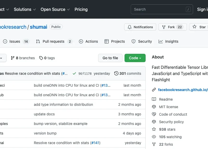Open the Insights tab
Image resolution: width=208 pixels, height=149 pixels.
(168, 41)
